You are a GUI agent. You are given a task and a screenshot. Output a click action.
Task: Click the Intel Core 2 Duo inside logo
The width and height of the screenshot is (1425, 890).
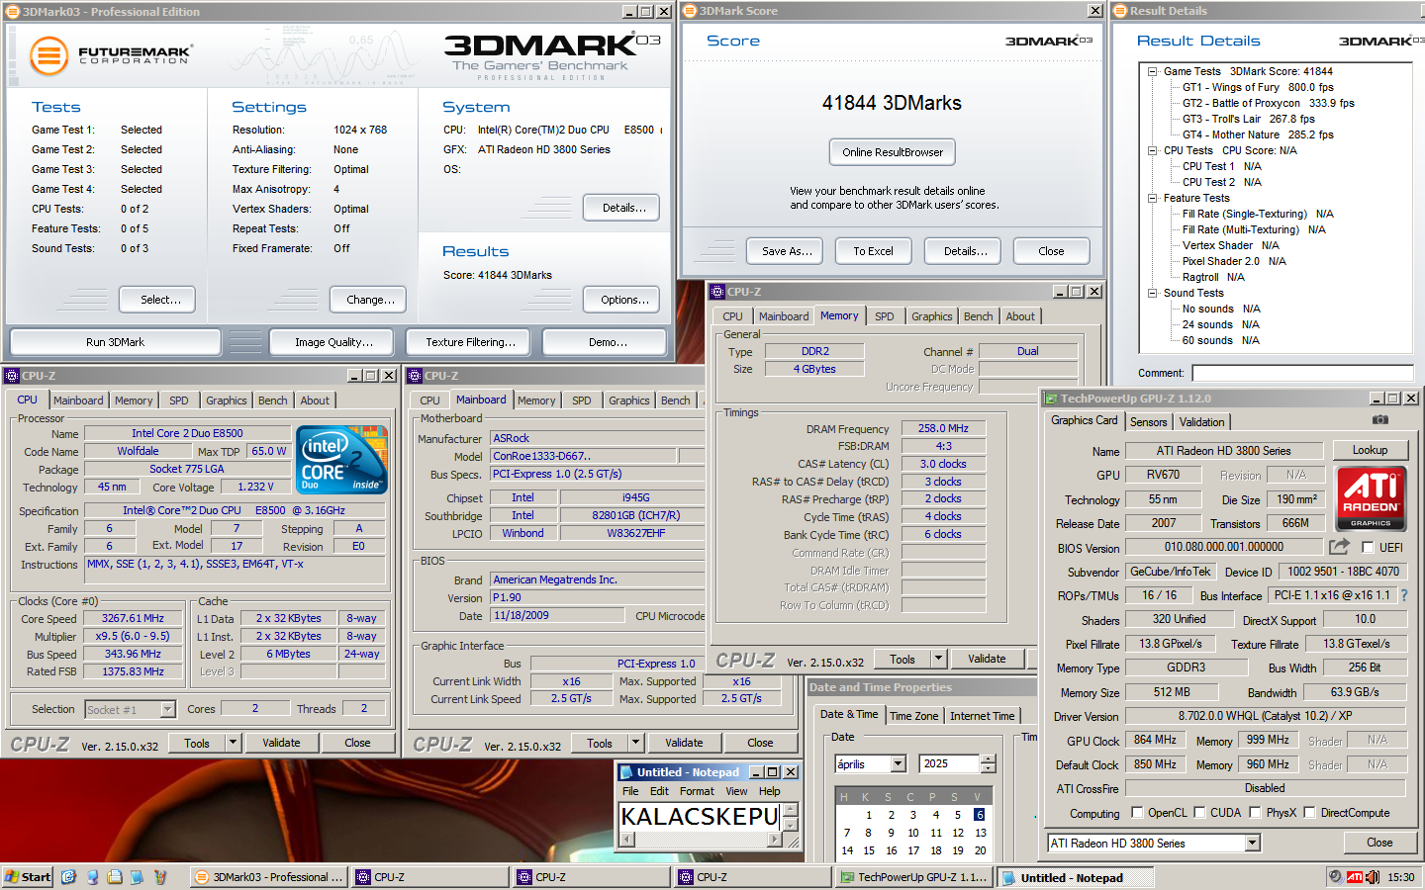tap(341, 460)
